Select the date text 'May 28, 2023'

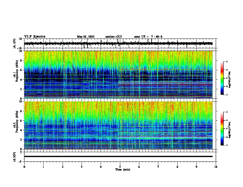click(86, 37)
